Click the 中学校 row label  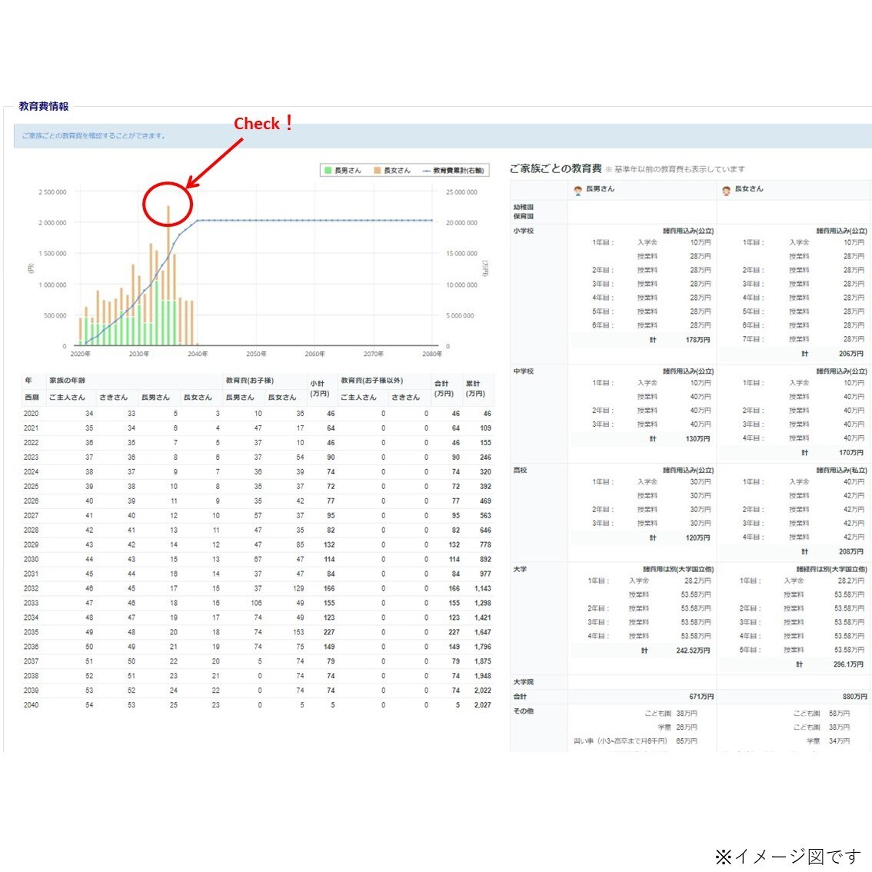[524, 371]
